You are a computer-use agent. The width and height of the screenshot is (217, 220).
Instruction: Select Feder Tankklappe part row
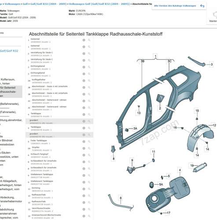pos(59,142)
